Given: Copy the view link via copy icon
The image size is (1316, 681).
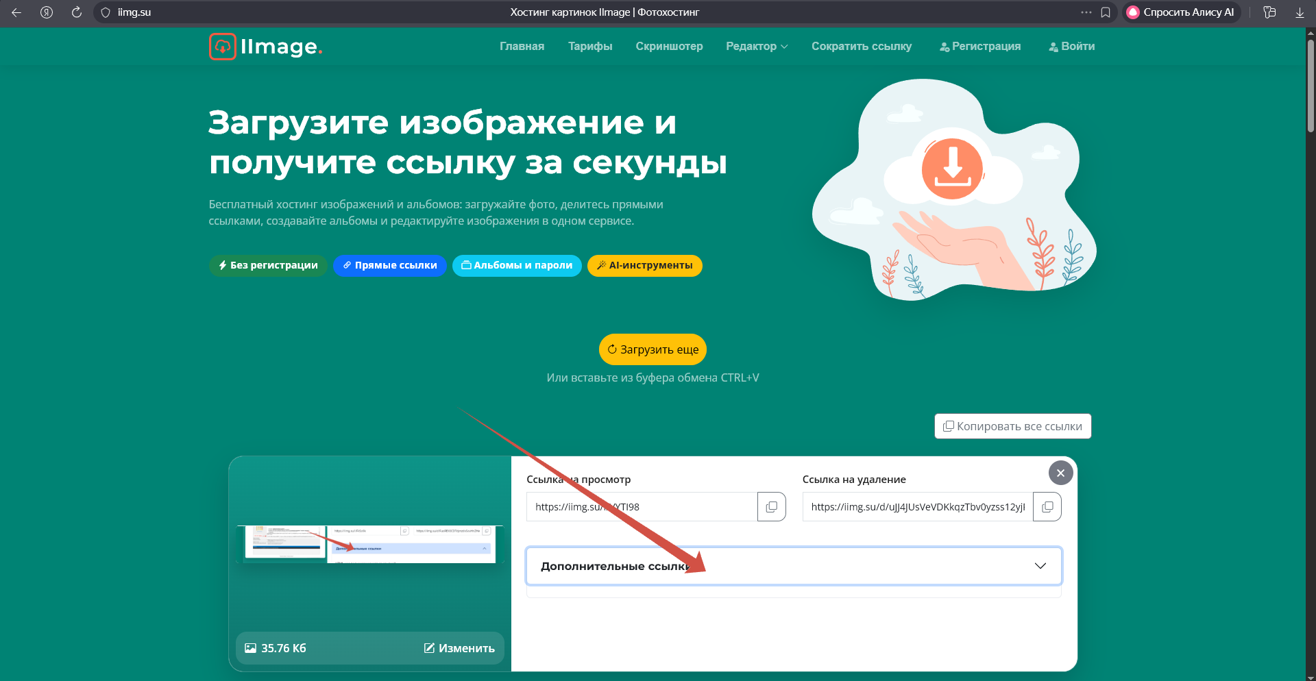Looking at the screenshot, I should pyautogui.click(x=772, y=507).
